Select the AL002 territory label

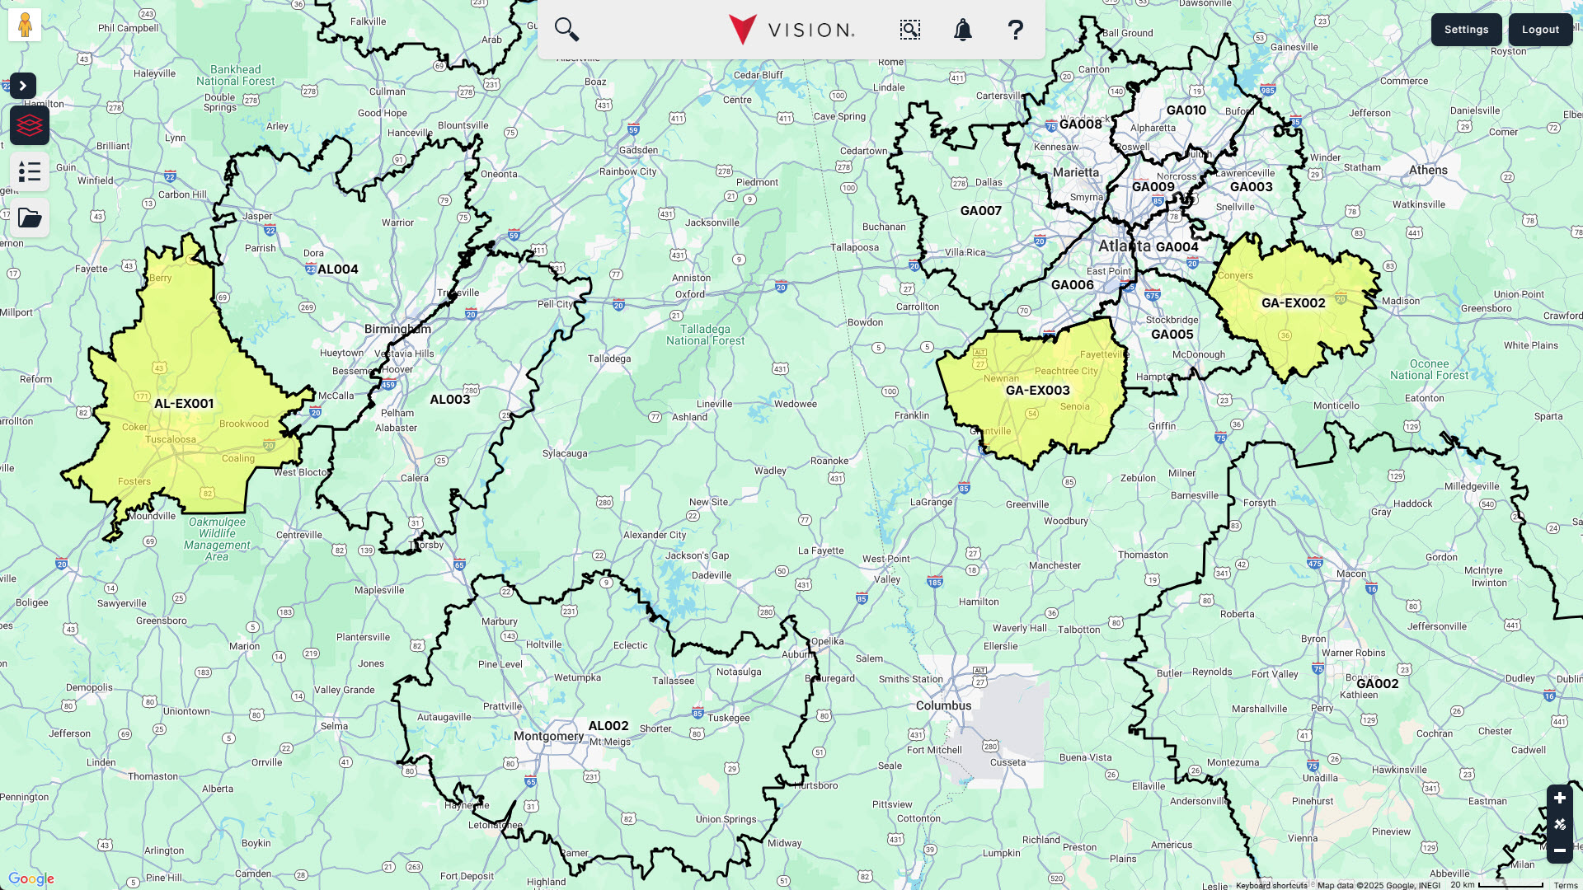pos(608,726)
